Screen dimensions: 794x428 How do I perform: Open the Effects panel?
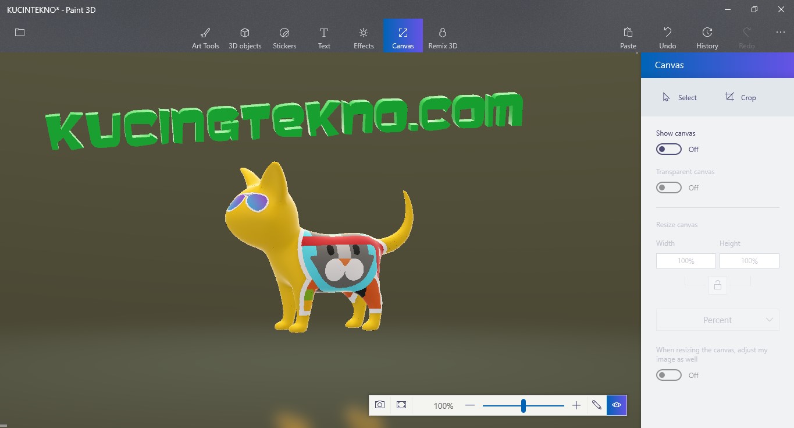(363, 36)
